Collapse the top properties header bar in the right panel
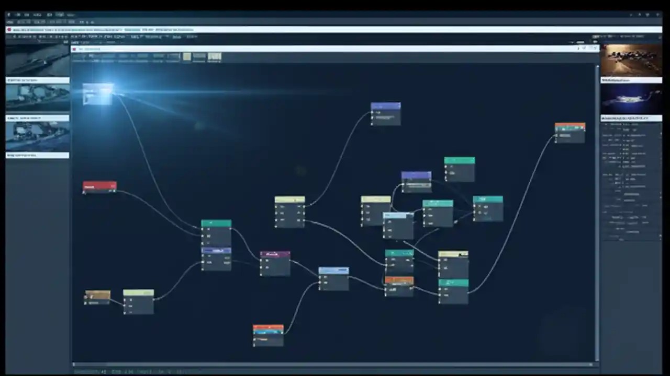The width and height of the screenshot is (670, 376). 631,80
